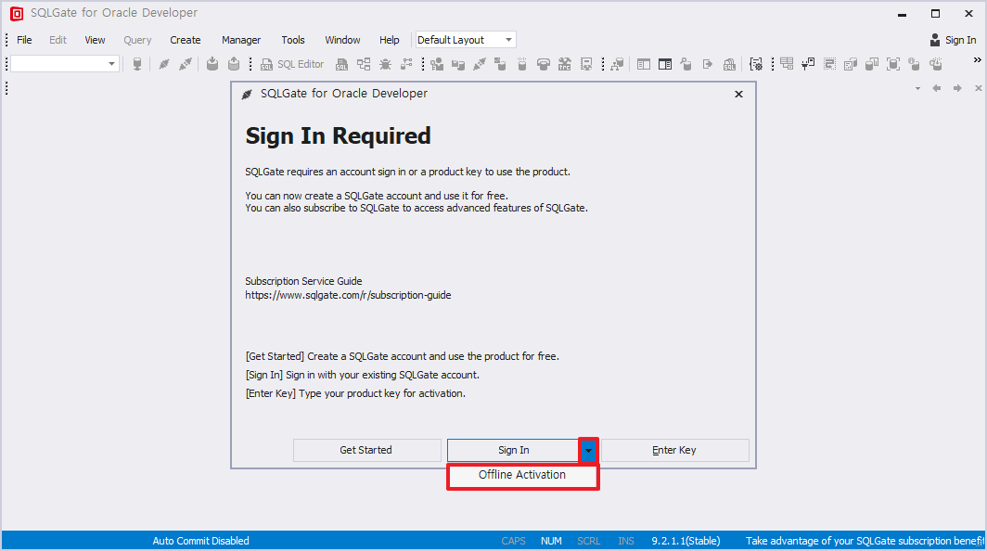
Task: Click the 'Subscription Service Guide' text
Action: click(x=303, y=281)
